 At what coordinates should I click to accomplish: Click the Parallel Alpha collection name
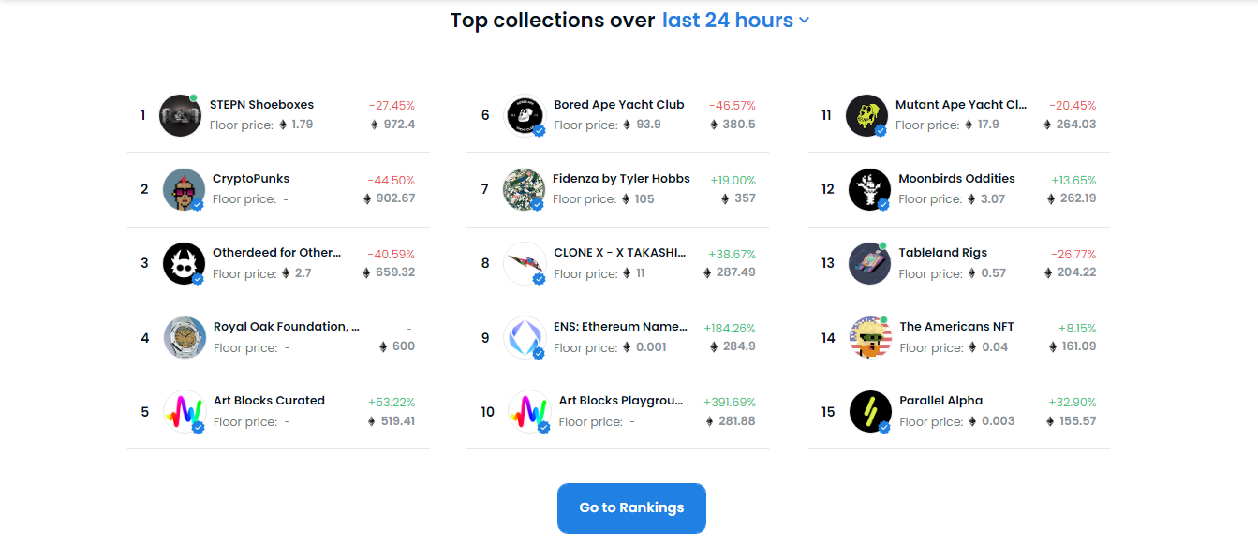[x=941, y=401]
